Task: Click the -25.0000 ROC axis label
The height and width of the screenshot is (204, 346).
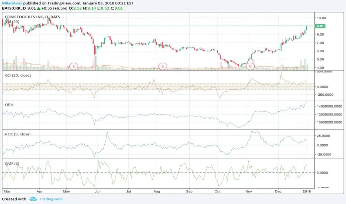Action: point(323,154)
